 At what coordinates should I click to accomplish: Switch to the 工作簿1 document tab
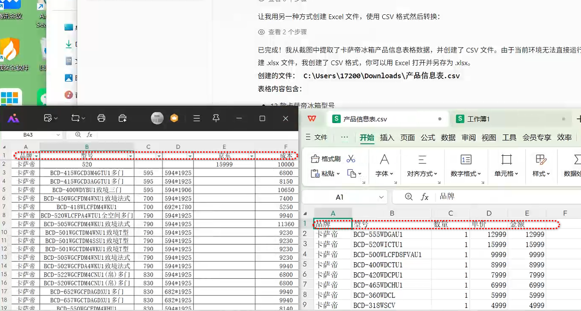tap(479, 119)
